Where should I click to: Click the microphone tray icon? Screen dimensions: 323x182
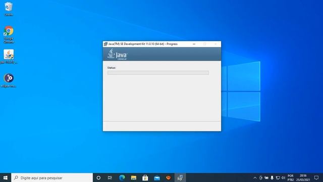[x=272, y=177]
